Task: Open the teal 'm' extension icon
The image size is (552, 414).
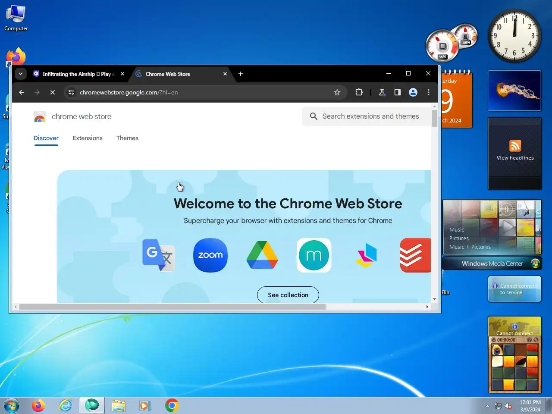Action: click(x=314, y=255)
